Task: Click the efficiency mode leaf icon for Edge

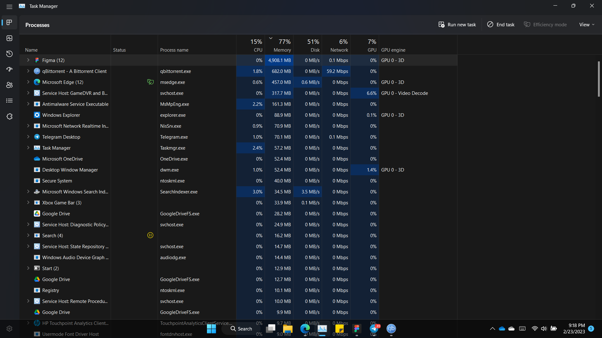Action: (150, 82)
